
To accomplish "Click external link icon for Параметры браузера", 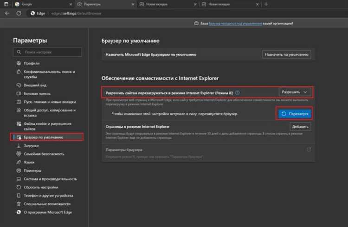I will pyautogui.click(x=309, y=150).
